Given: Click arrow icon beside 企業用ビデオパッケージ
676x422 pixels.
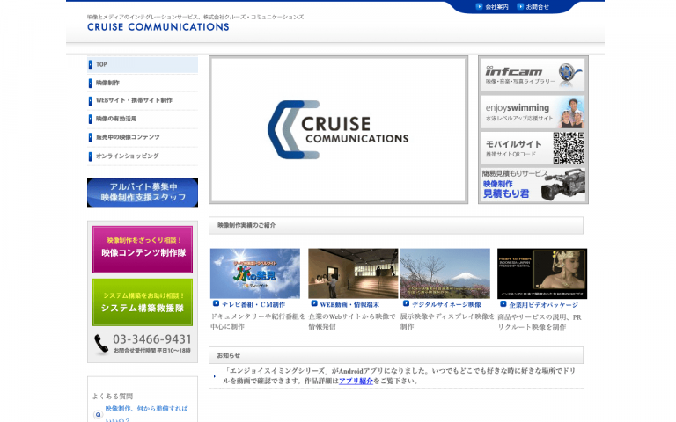Looking at the screenshot, I should (503, 304).
